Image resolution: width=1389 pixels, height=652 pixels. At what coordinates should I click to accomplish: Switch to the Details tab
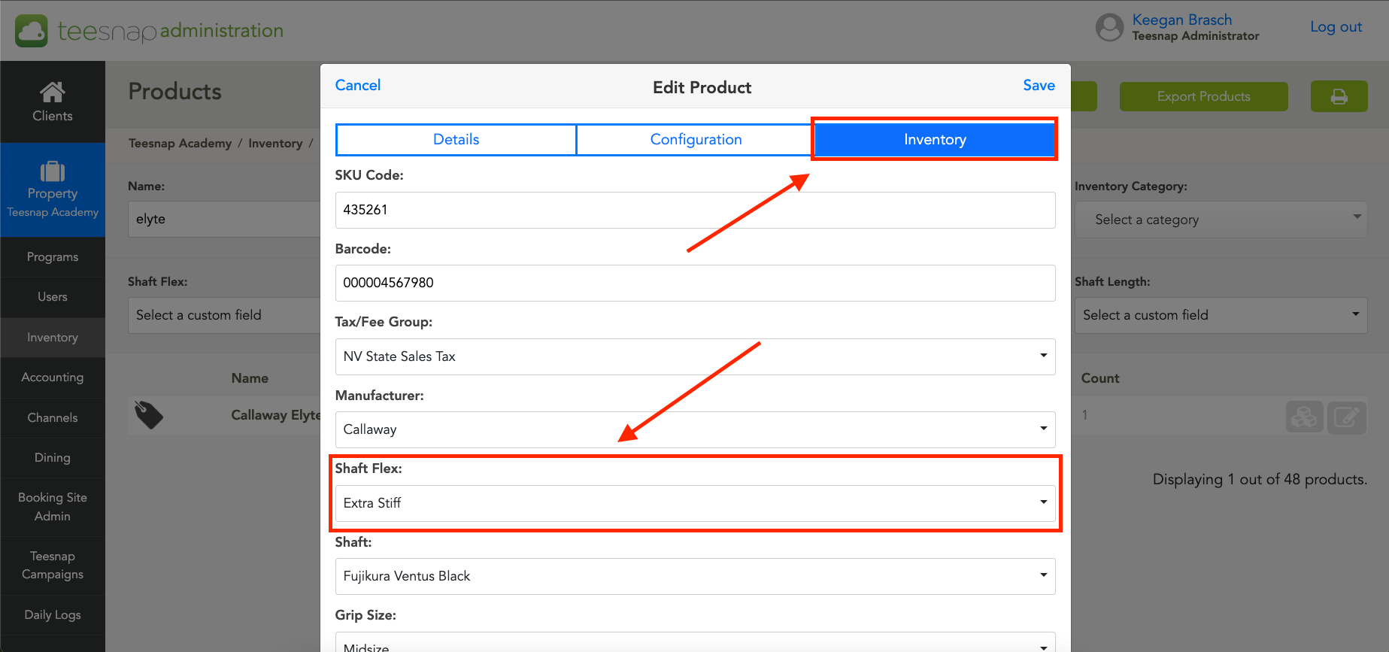[x=456, y=140]
